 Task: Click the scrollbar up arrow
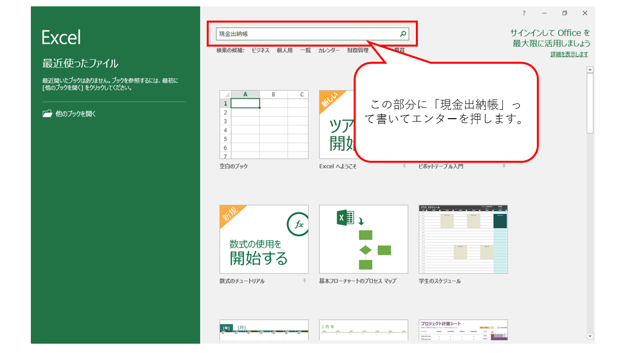[590, 70]
